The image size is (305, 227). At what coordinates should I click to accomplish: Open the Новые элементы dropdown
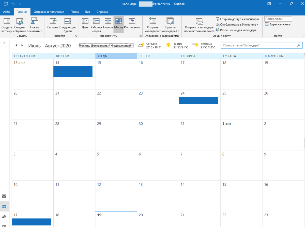coord(35,25)
